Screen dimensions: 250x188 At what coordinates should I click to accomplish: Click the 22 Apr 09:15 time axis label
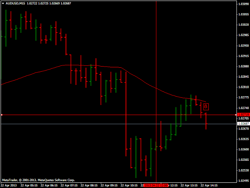point(109,186)
